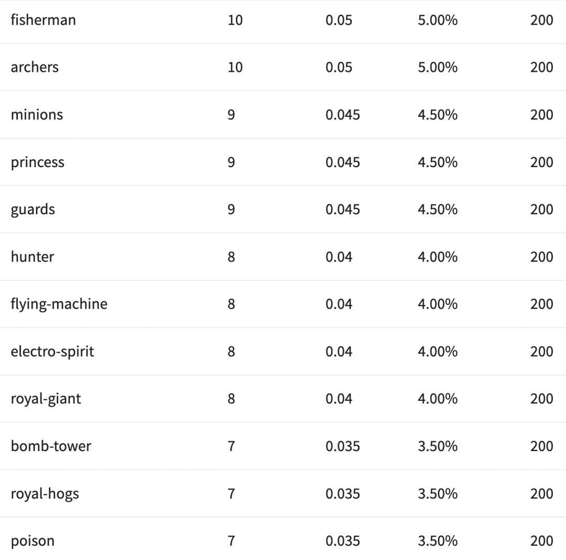The width and height of the screenshot is (566, 560).
Task: Click the royal-giant card name
Action: [x=46, y=399]
